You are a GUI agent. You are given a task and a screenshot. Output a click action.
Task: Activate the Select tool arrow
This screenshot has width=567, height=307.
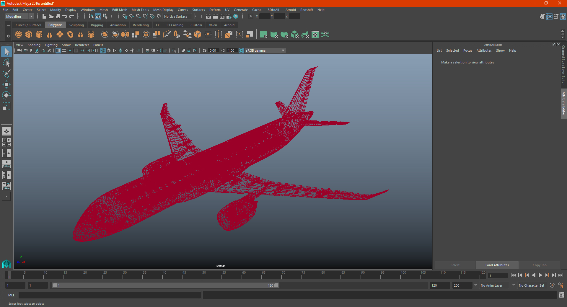[6, 52]
